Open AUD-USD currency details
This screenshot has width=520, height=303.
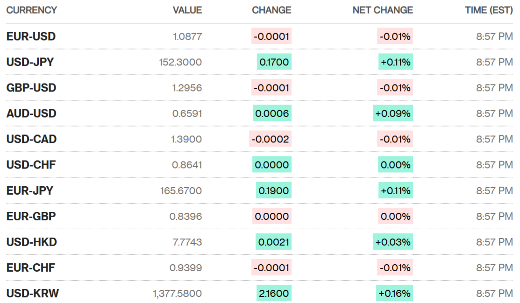point(31,113)
